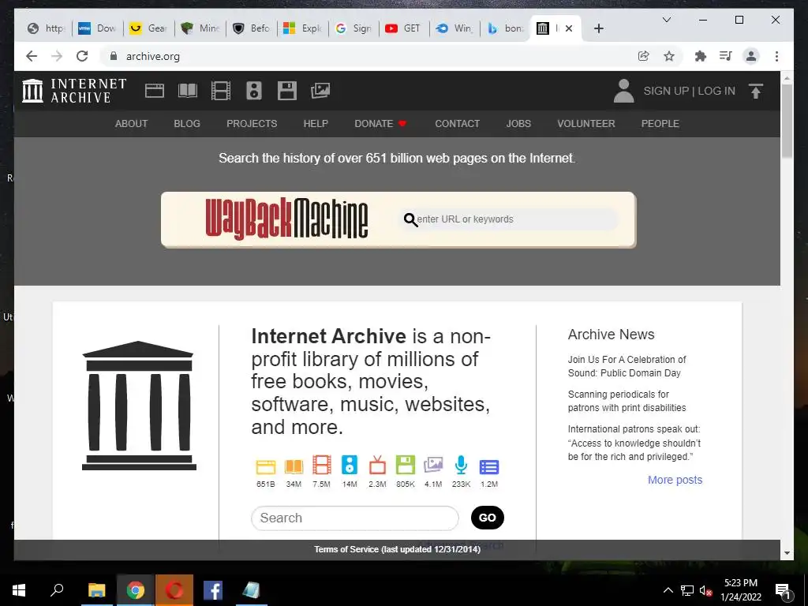Open the blue Audio icon labeled 14M
808x606 pixels.
[x=350, y=465]
